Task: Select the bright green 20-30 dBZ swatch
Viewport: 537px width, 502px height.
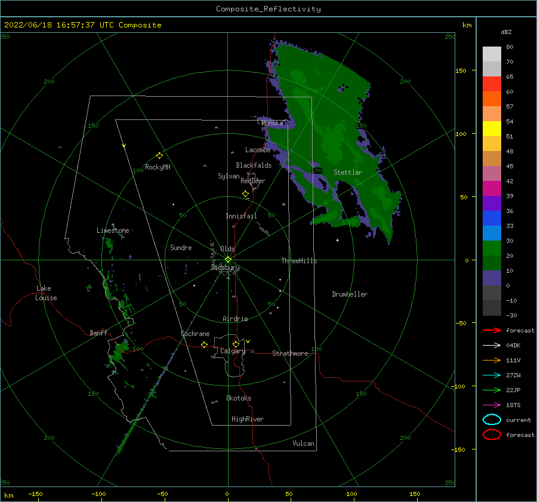Action: (492, 248)
